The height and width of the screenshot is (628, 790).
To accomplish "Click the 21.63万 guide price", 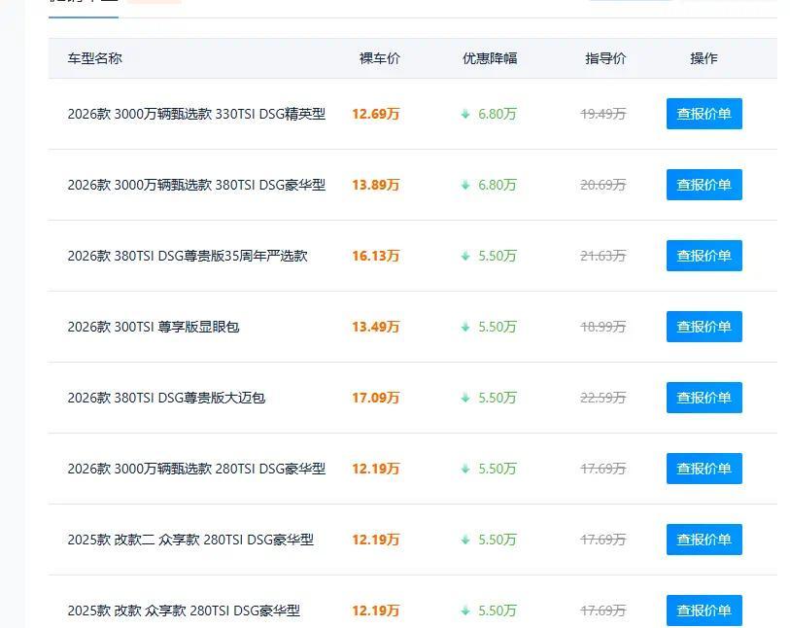I will pyautogui.click(x=603, y=256).
